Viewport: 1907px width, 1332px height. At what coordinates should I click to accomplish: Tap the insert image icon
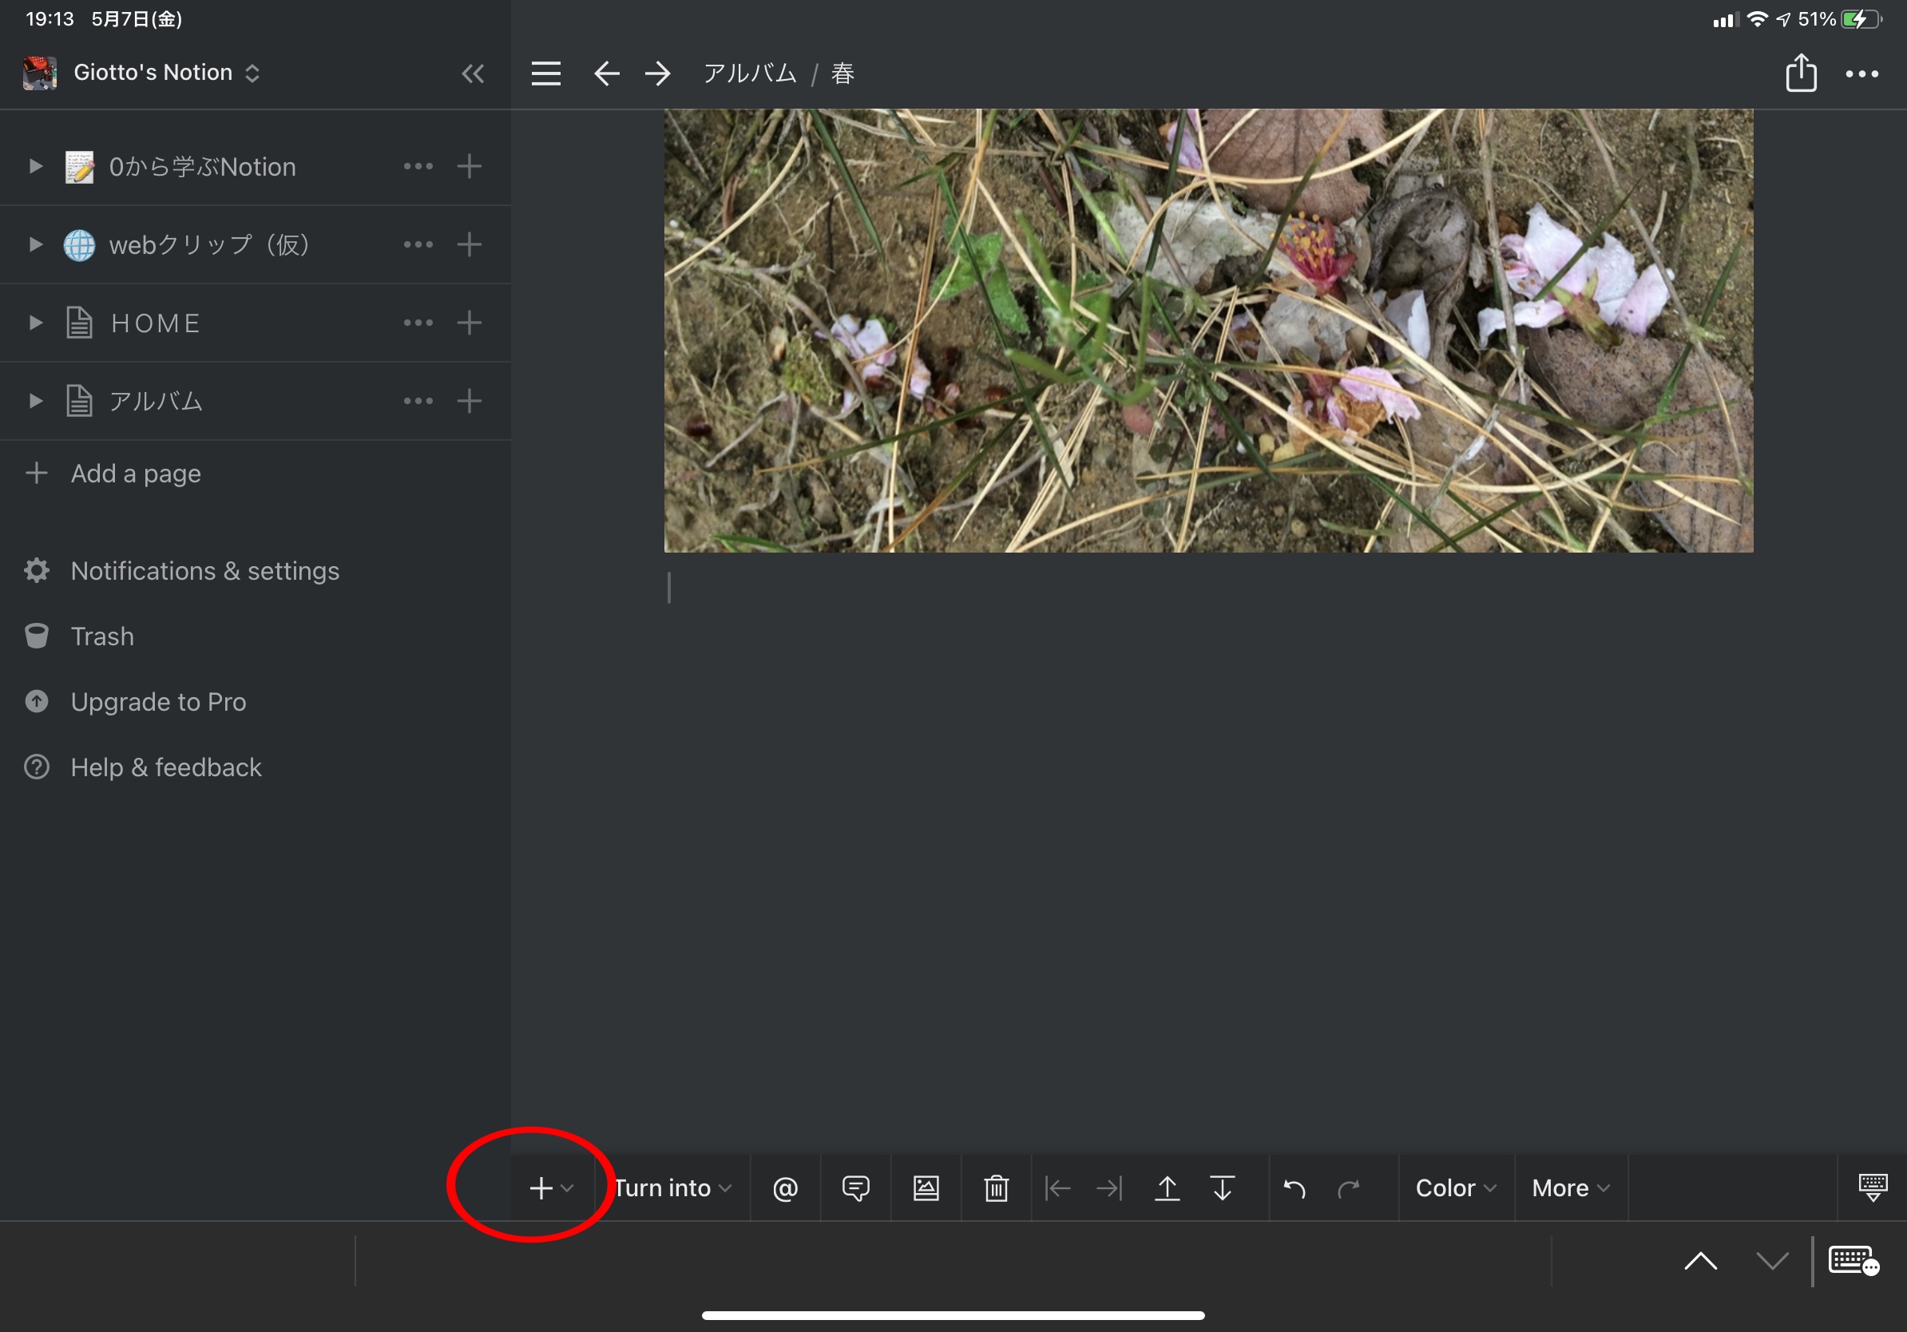click(926, 1188)
